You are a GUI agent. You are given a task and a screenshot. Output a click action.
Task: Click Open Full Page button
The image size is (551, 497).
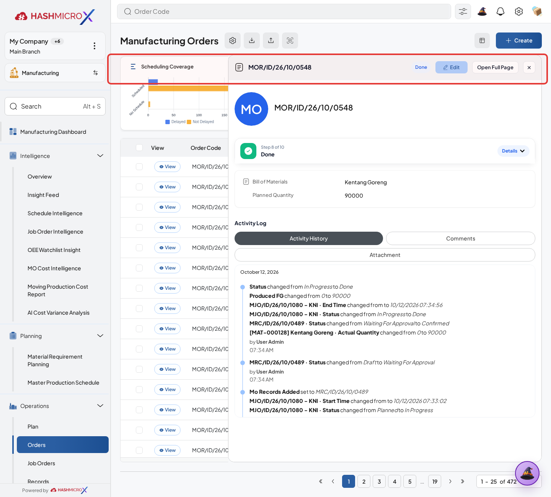[495, 67]
